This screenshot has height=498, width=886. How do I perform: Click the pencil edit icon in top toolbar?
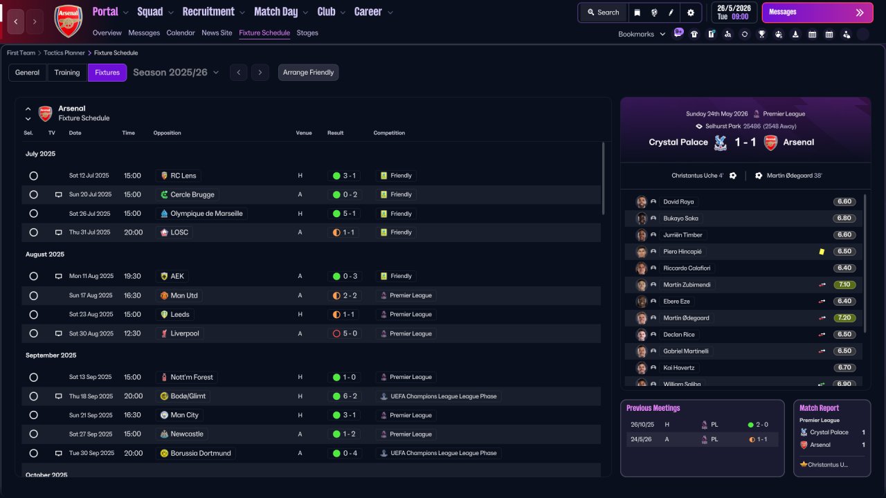(671, 12)
